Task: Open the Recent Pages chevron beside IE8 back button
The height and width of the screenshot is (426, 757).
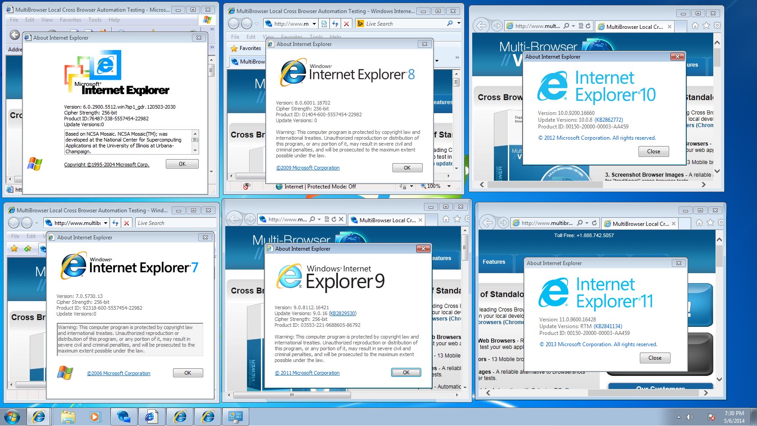Action: click(255, 23)
